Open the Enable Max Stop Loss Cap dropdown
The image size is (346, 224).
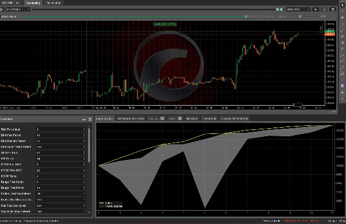click(61, 200)
